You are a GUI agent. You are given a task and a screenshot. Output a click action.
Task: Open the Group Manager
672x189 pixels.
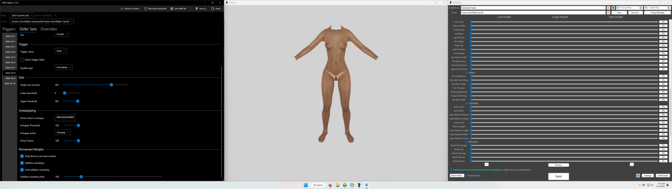[x=657, y=13]
